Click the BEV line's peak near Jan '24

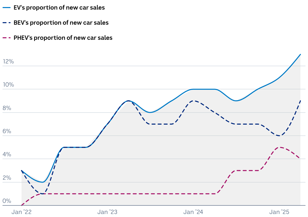(193, 101)
